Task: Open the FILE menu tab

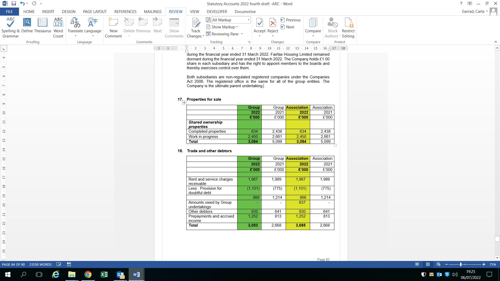Action: click(9, 12)
